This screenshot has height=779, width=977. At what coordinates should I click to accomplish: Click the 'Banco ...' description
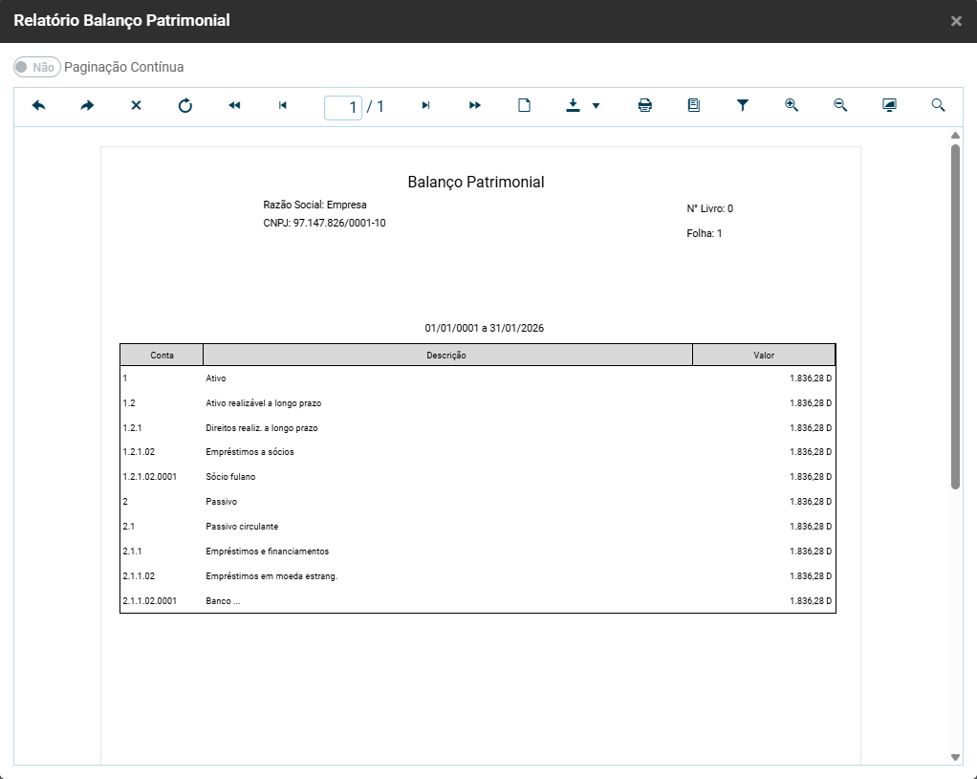pyautogui.click(x=223, y=601)
